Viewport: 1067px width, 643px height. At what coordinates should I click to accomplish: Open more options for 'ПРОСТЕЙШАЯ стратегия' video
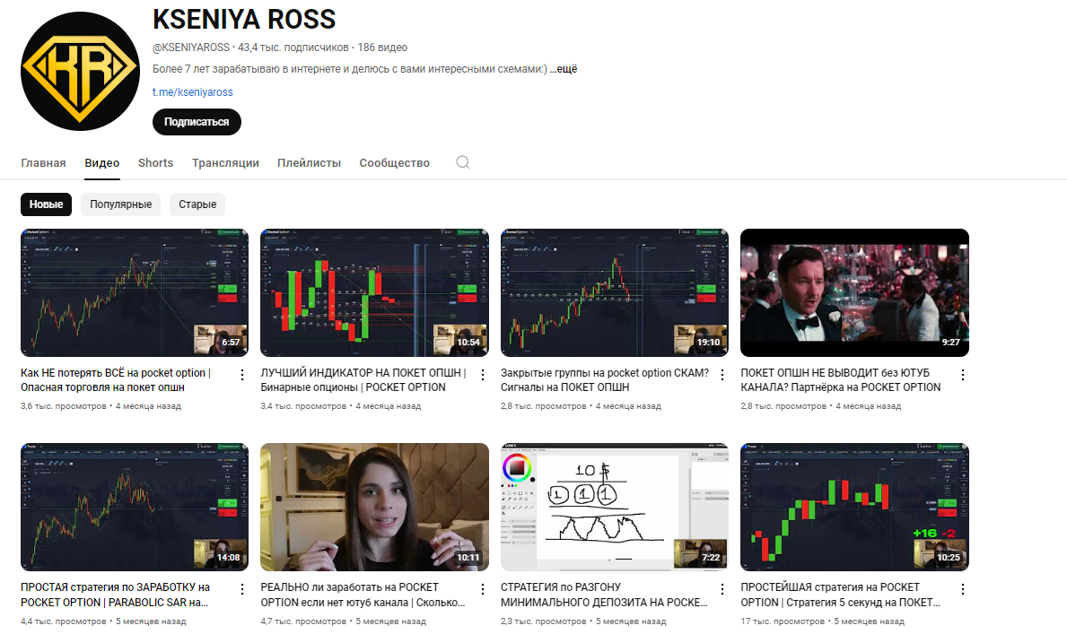[963, 589]
